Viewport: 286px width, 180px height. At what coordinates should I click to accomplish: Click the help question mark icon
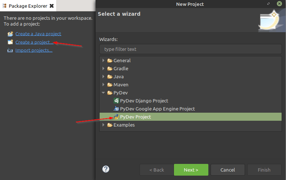(106, 169)
